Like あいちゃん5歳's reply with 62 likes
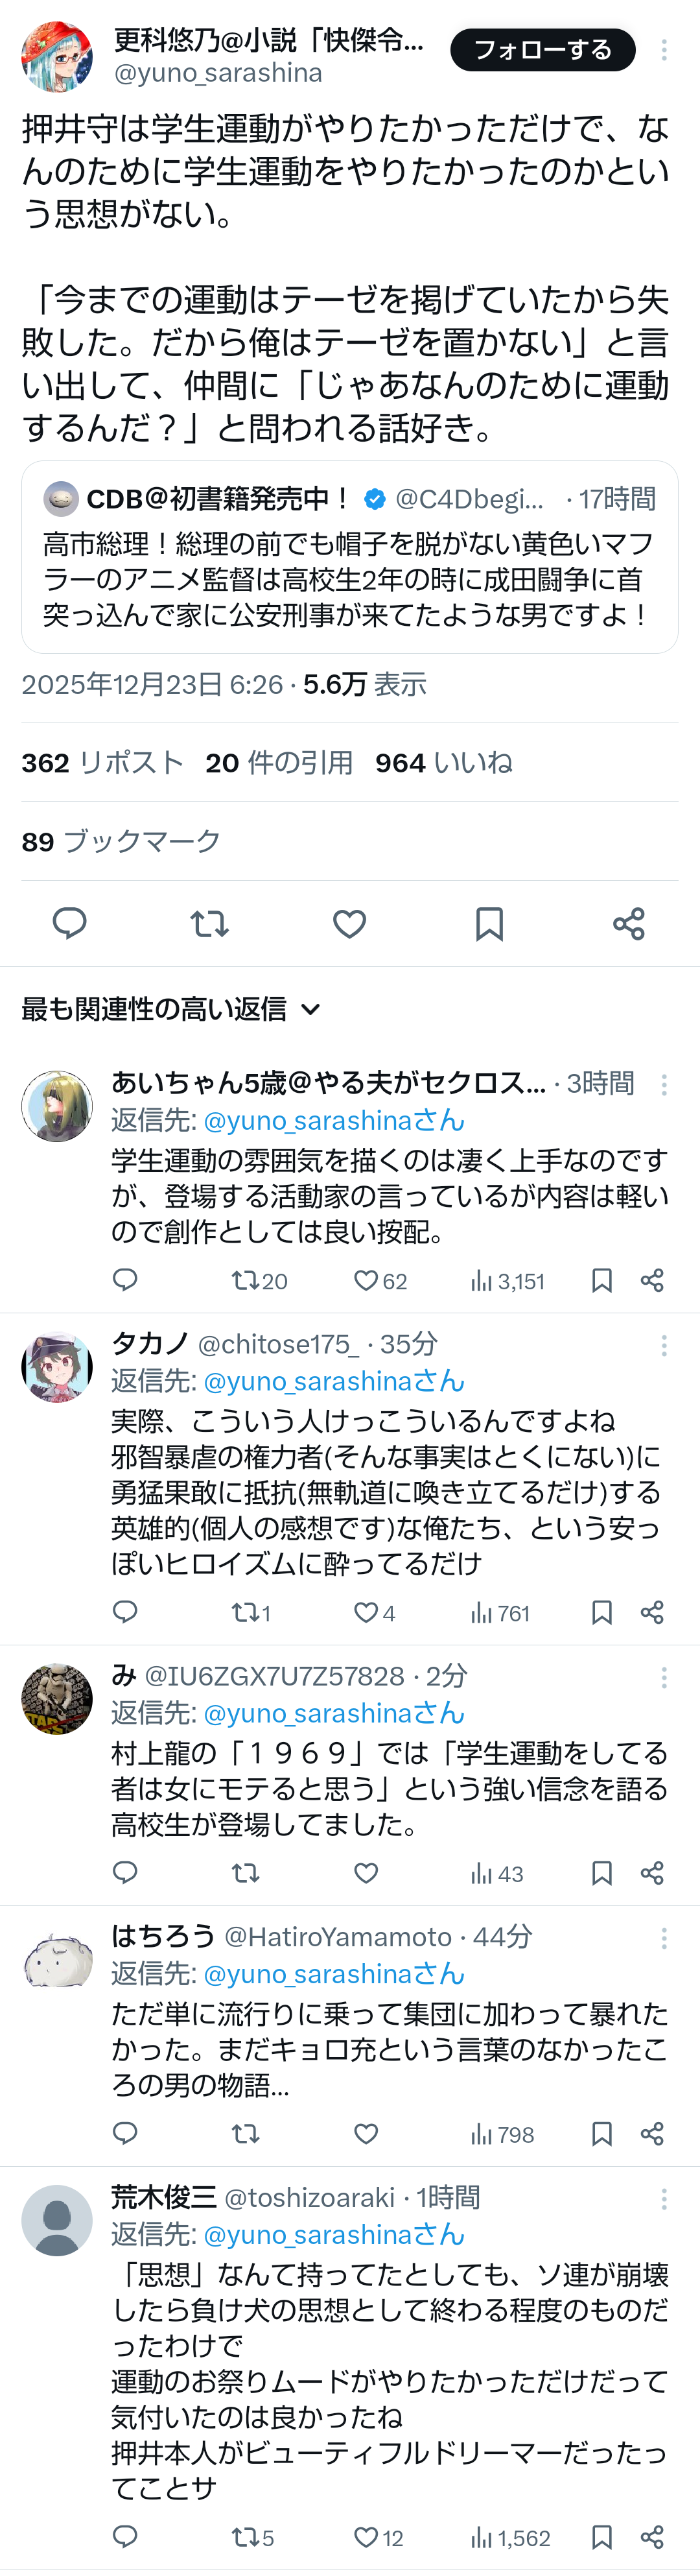The height and width of the screenshot is (2576, 700). click(367, 1280)
